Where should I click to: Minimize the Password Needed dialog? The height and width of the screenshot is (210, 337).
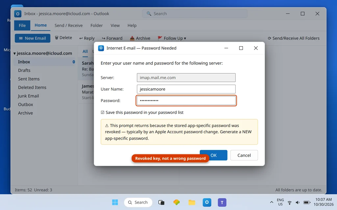[226, 48]
